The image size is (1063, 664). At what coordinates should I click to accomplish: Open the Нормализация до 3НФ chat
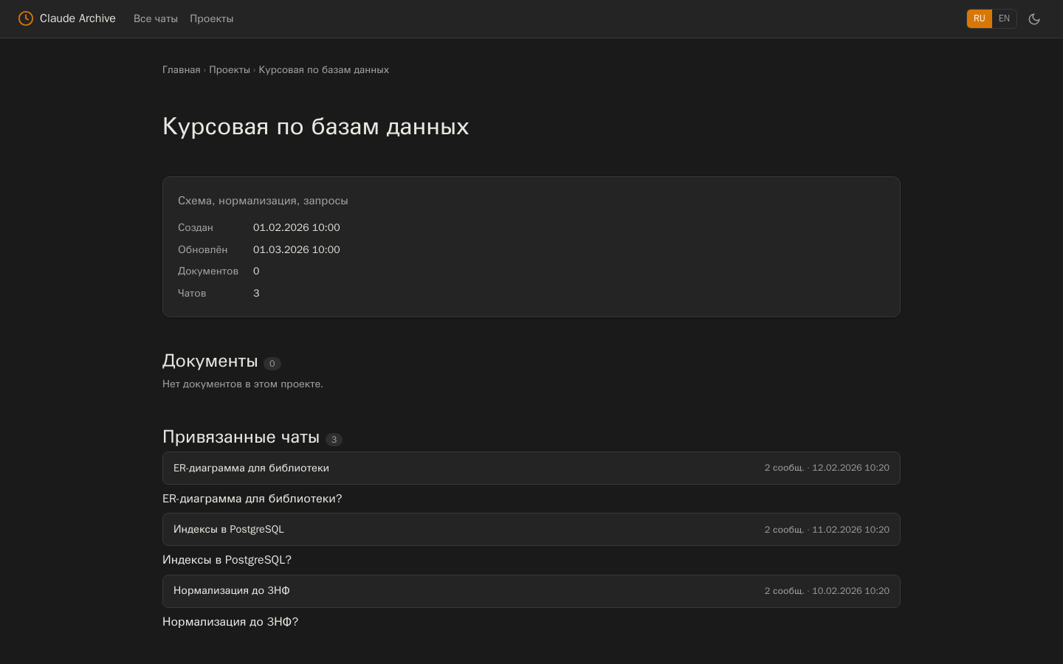pyautogui.click(x=531, y=591)
